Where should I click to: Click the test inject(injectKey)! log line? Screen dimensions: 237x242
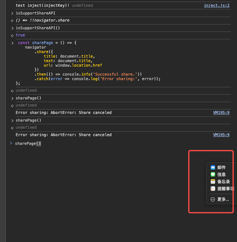(x=42, y=5)
